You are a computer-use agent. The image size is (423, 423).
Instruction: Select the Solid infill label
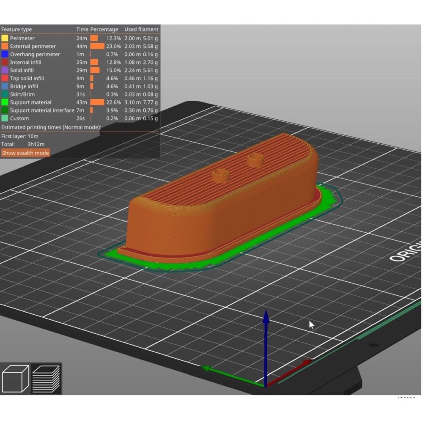click(x=22, y=70)
